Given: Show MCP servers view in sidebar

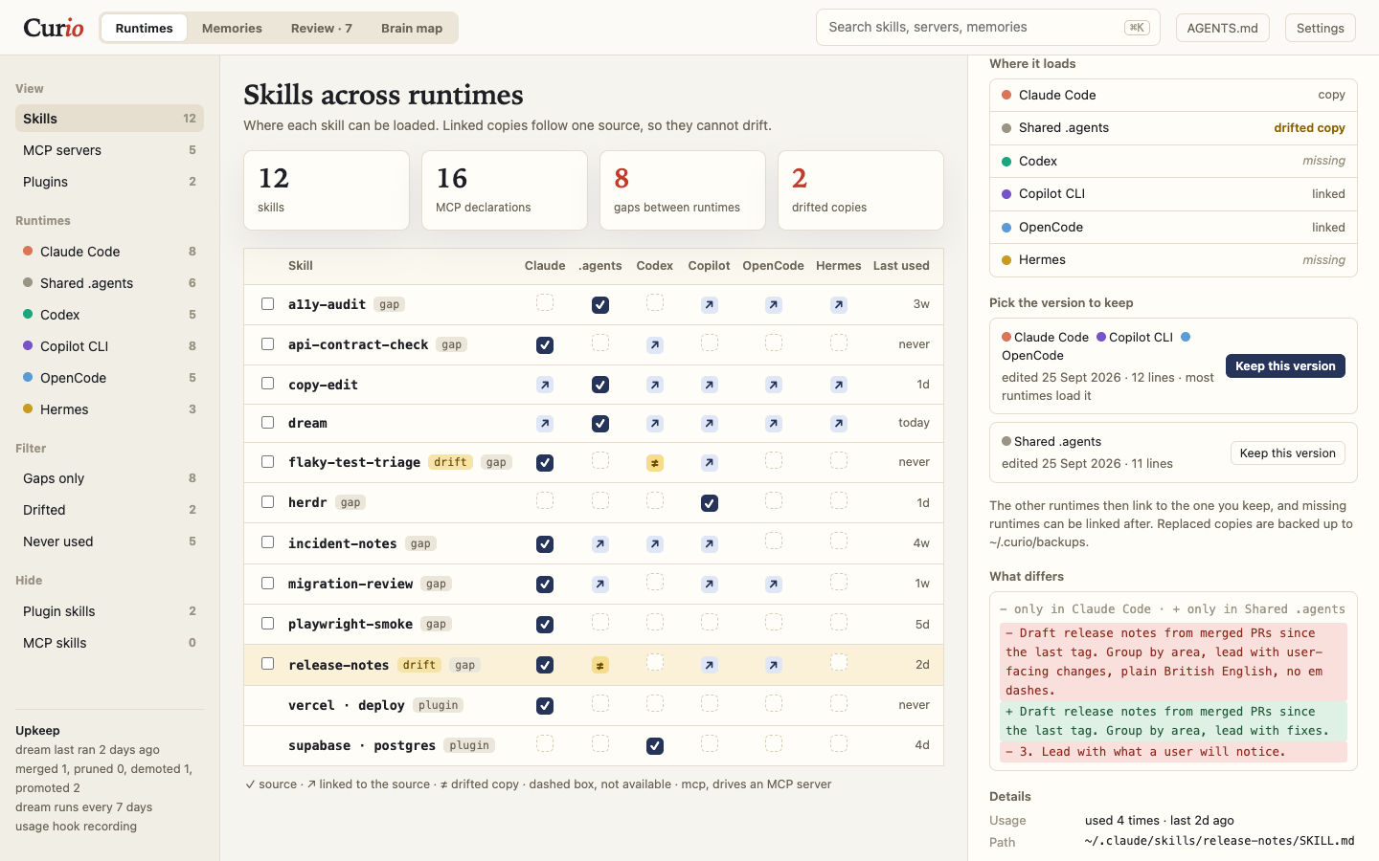Looking at the screenshot, I should click(109, 150).
